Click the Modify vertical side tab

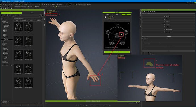click(141, 13)
